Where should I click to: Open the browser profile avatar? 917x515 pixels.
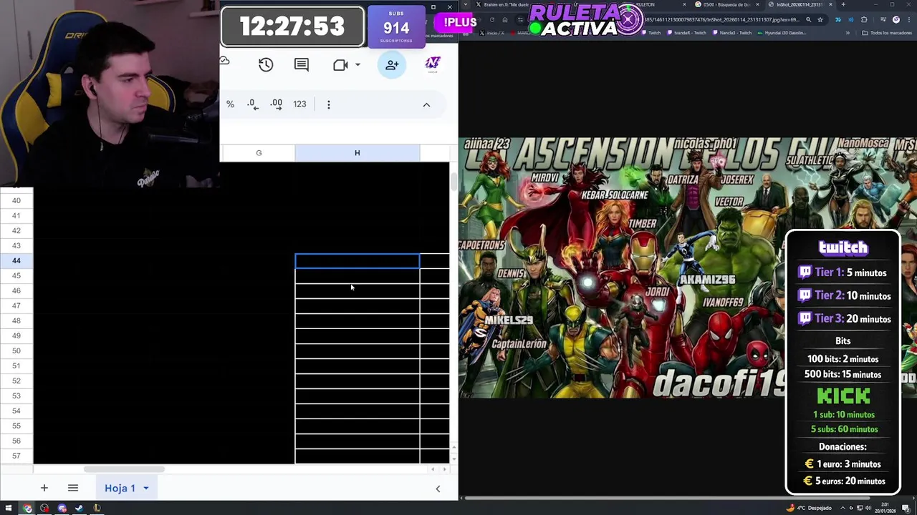[x=896, y=19]
